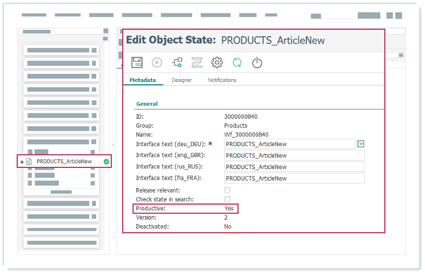The image size is (425, 274).
Task: Click the preview eye toolbar icon
Action: (x=197, y=62)
